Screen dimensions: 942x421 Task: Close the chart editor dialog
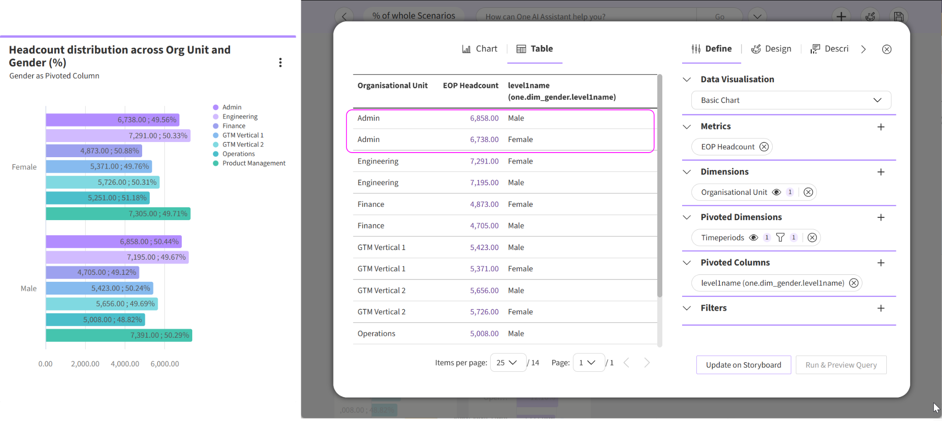pyautogui.click(x=886, y=49)
